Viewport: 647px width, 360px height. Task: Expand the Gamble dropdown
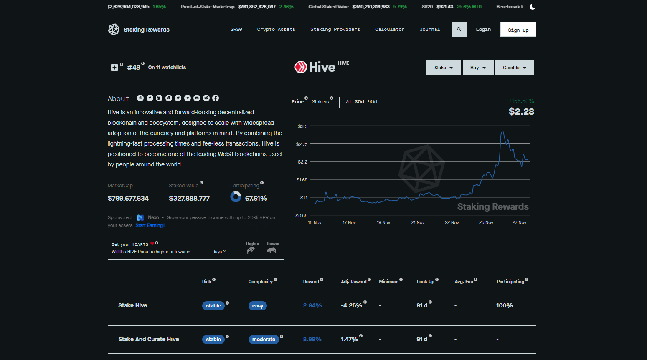pos(515,68)
